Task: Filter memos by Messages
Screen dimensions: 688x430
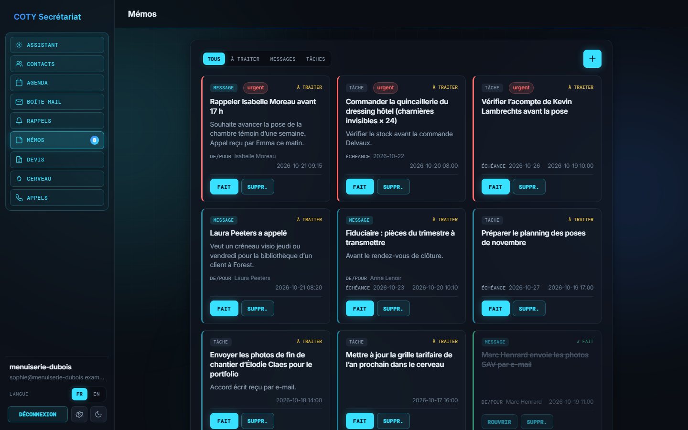Action: [283, 59]
